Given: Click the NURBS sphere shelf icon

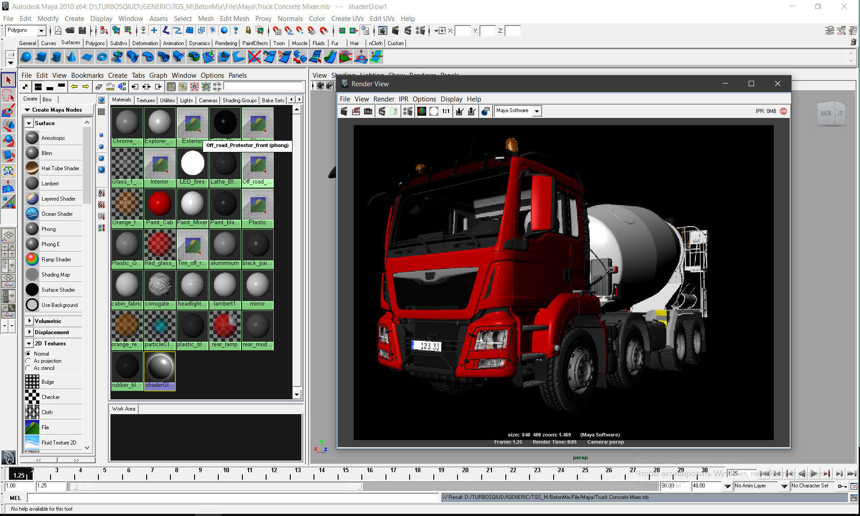Looking at the screenshot, I should [26, 57].
